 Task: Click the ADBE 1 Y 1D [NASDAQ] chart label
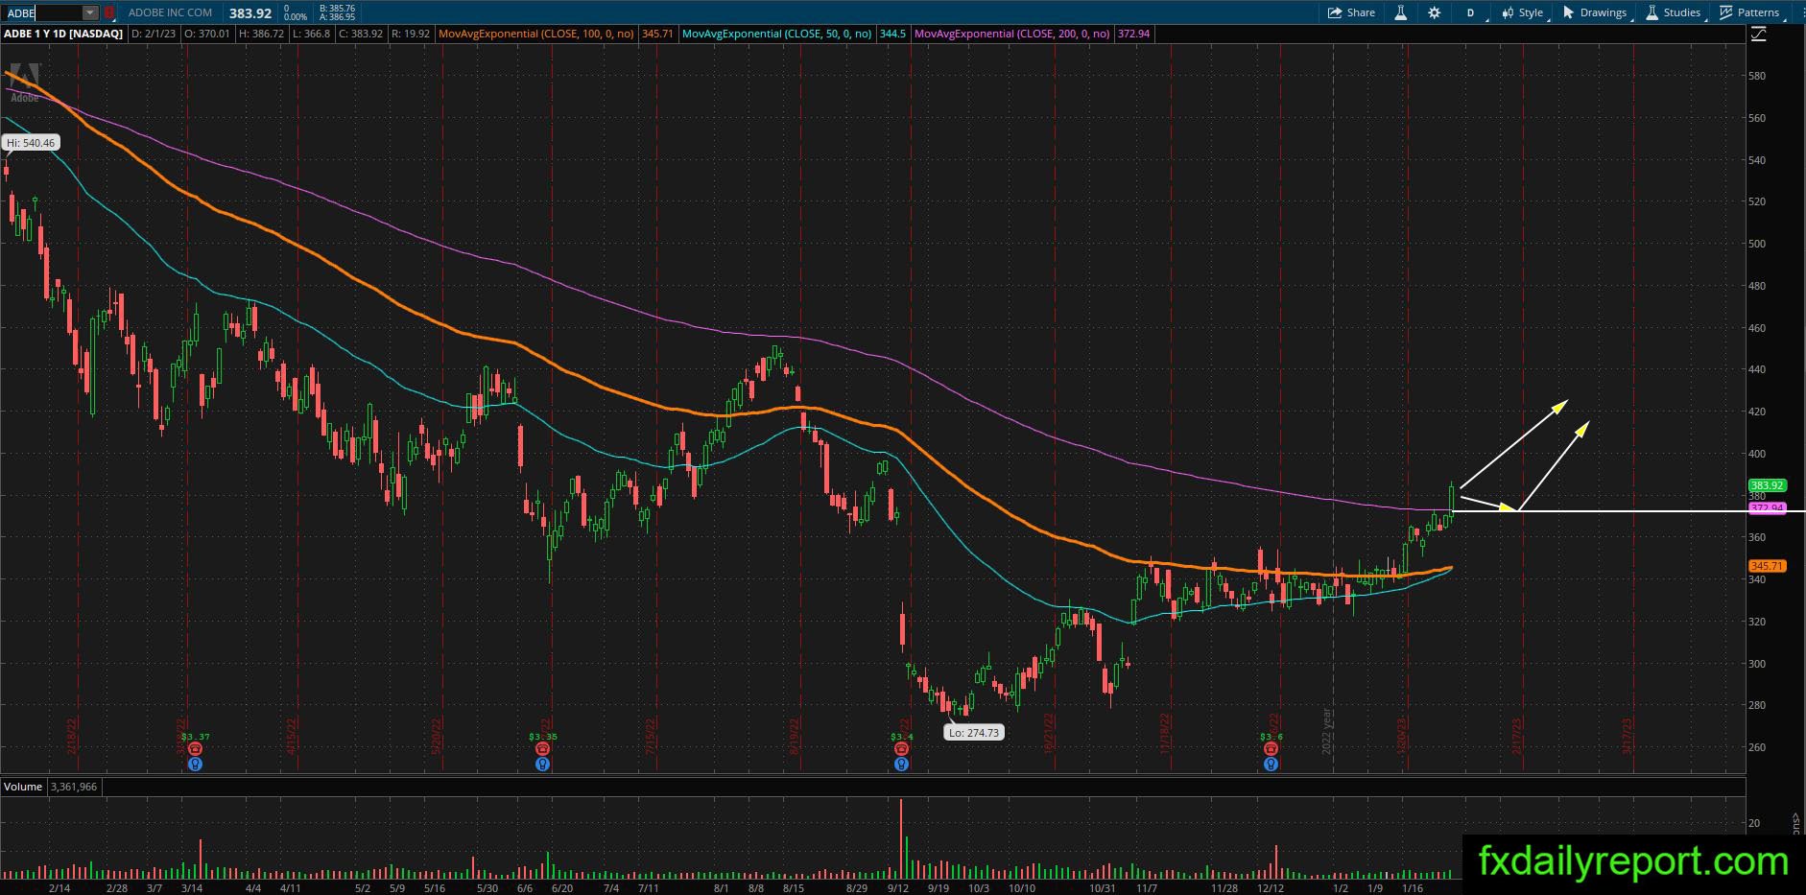pyautogui.click(x=63, y=34)
